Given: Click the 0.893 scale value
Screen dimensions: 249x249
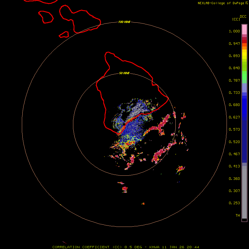Looking at the screenshot, I should pyautogui.click(x=234, y=56).
